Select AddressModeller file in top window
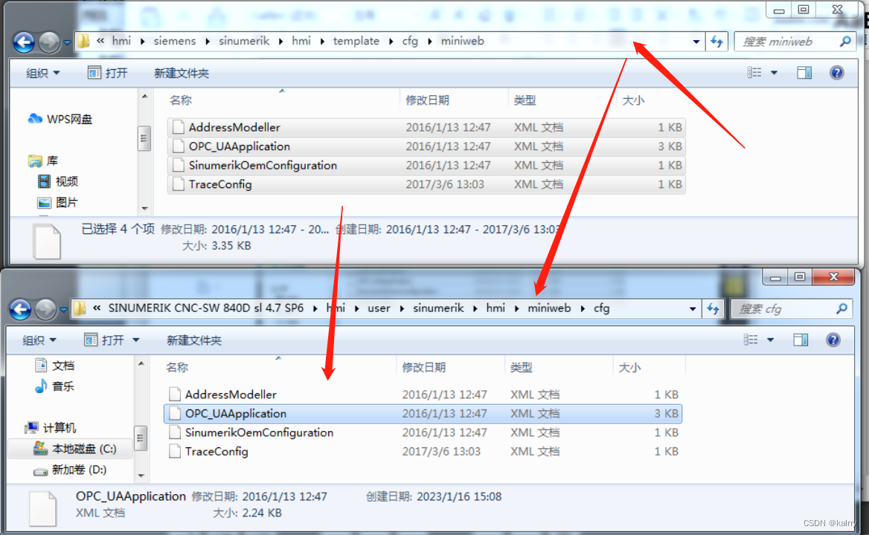The width and height of the screenshot is (869, 535). coord(426,127)
